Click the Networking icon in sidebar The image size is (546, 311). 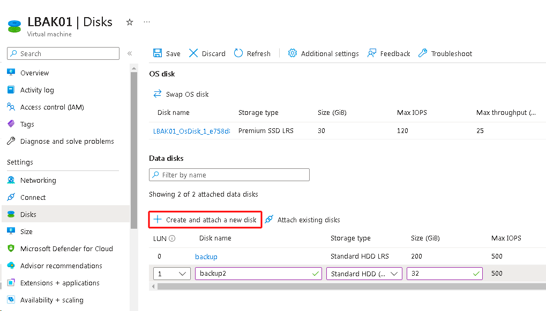click(11, 180)
